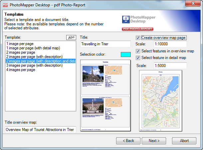Pick '3 images per page (with description)' template
Viewport: 203px width, 150px height.
coord(35,65)
